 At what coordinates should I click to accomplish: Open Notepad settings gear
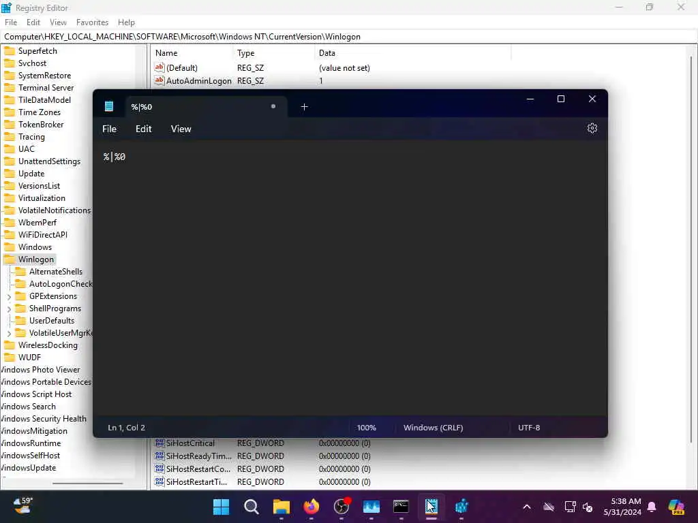[592, 129]
